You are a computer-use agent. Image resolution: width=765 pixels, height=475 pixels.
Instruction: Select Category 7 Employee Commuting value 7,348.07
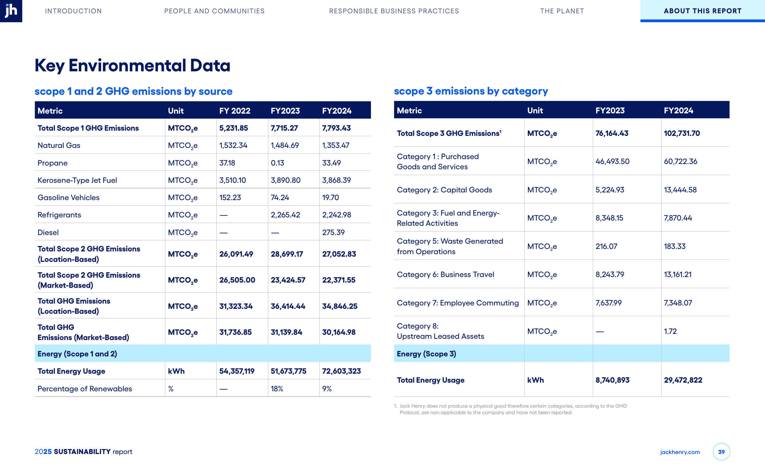(x=678, y=303)
